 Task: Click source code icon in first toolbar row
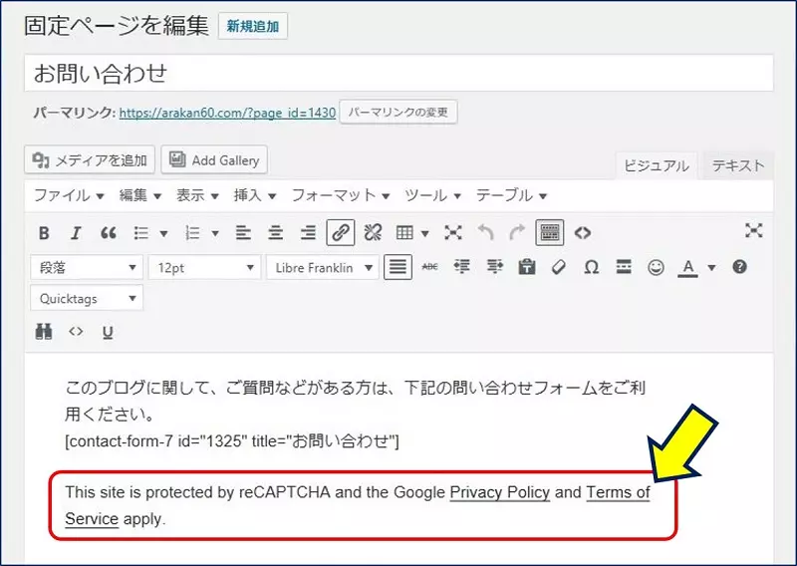pyautogui.click(x=583, y=233)
